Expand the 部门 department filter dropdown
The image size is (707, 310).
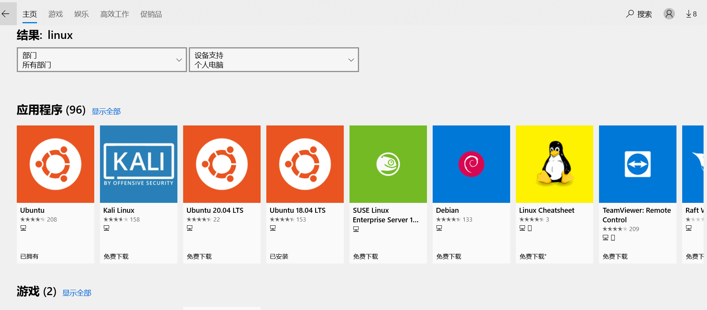(x=102, y=60)
